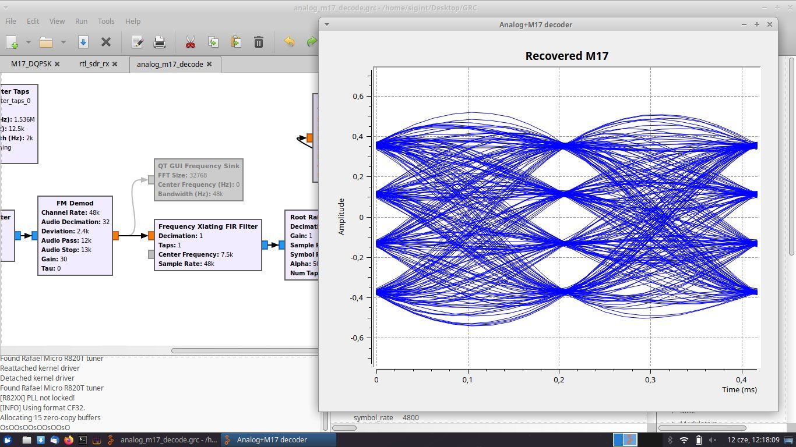Launch file manager from the taskbar
This screenshot has width=796, height=447.
[x=27, y=440]
